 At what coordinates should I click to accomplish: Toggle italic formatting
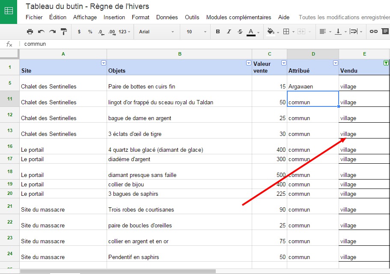pyautogui.click(x=229, y=32)
